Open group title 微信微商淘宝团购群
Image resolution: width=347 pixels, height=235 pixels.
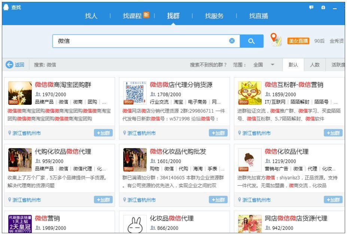click(63, 85)
